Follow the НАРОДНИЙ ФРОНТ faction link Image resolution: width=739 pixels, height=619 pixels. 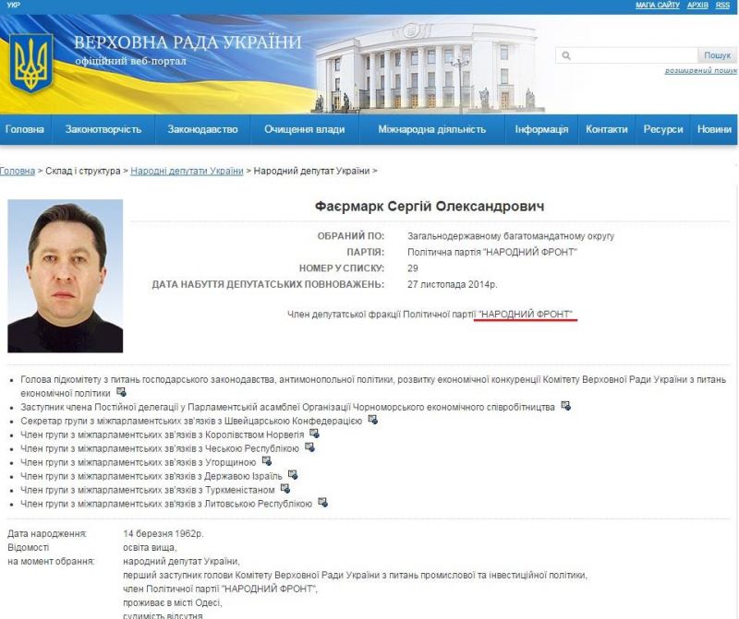[527, 315]
